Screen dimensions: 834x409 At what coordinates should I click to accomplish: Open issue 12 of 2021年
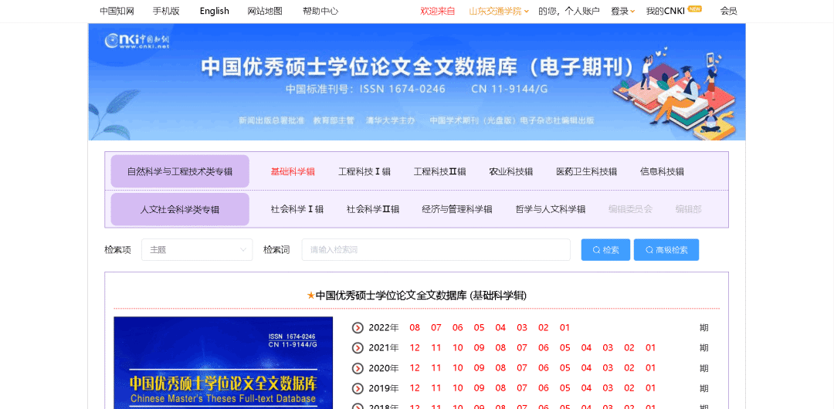(x=415, y=348)
